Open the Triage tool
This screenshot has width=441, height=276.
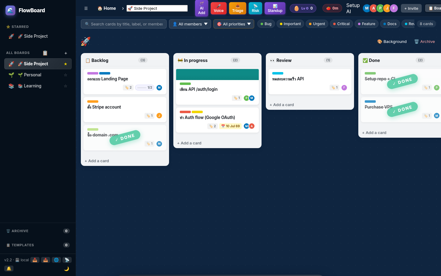pos(238,8)
